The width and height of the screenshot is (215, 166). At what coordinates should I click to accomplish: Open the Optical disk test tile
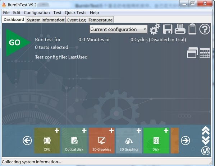tap(74, 141)
